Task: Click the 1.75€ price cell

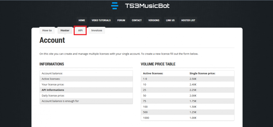Action: (193, 101)
